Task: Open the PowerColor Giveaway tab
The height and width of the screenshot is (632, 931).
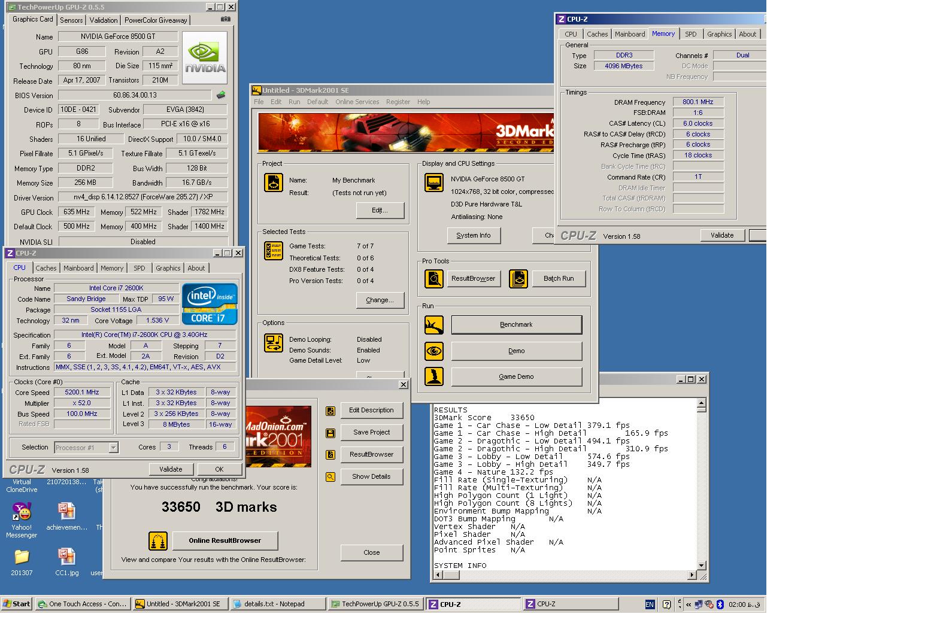Action: tap(156, 20)
